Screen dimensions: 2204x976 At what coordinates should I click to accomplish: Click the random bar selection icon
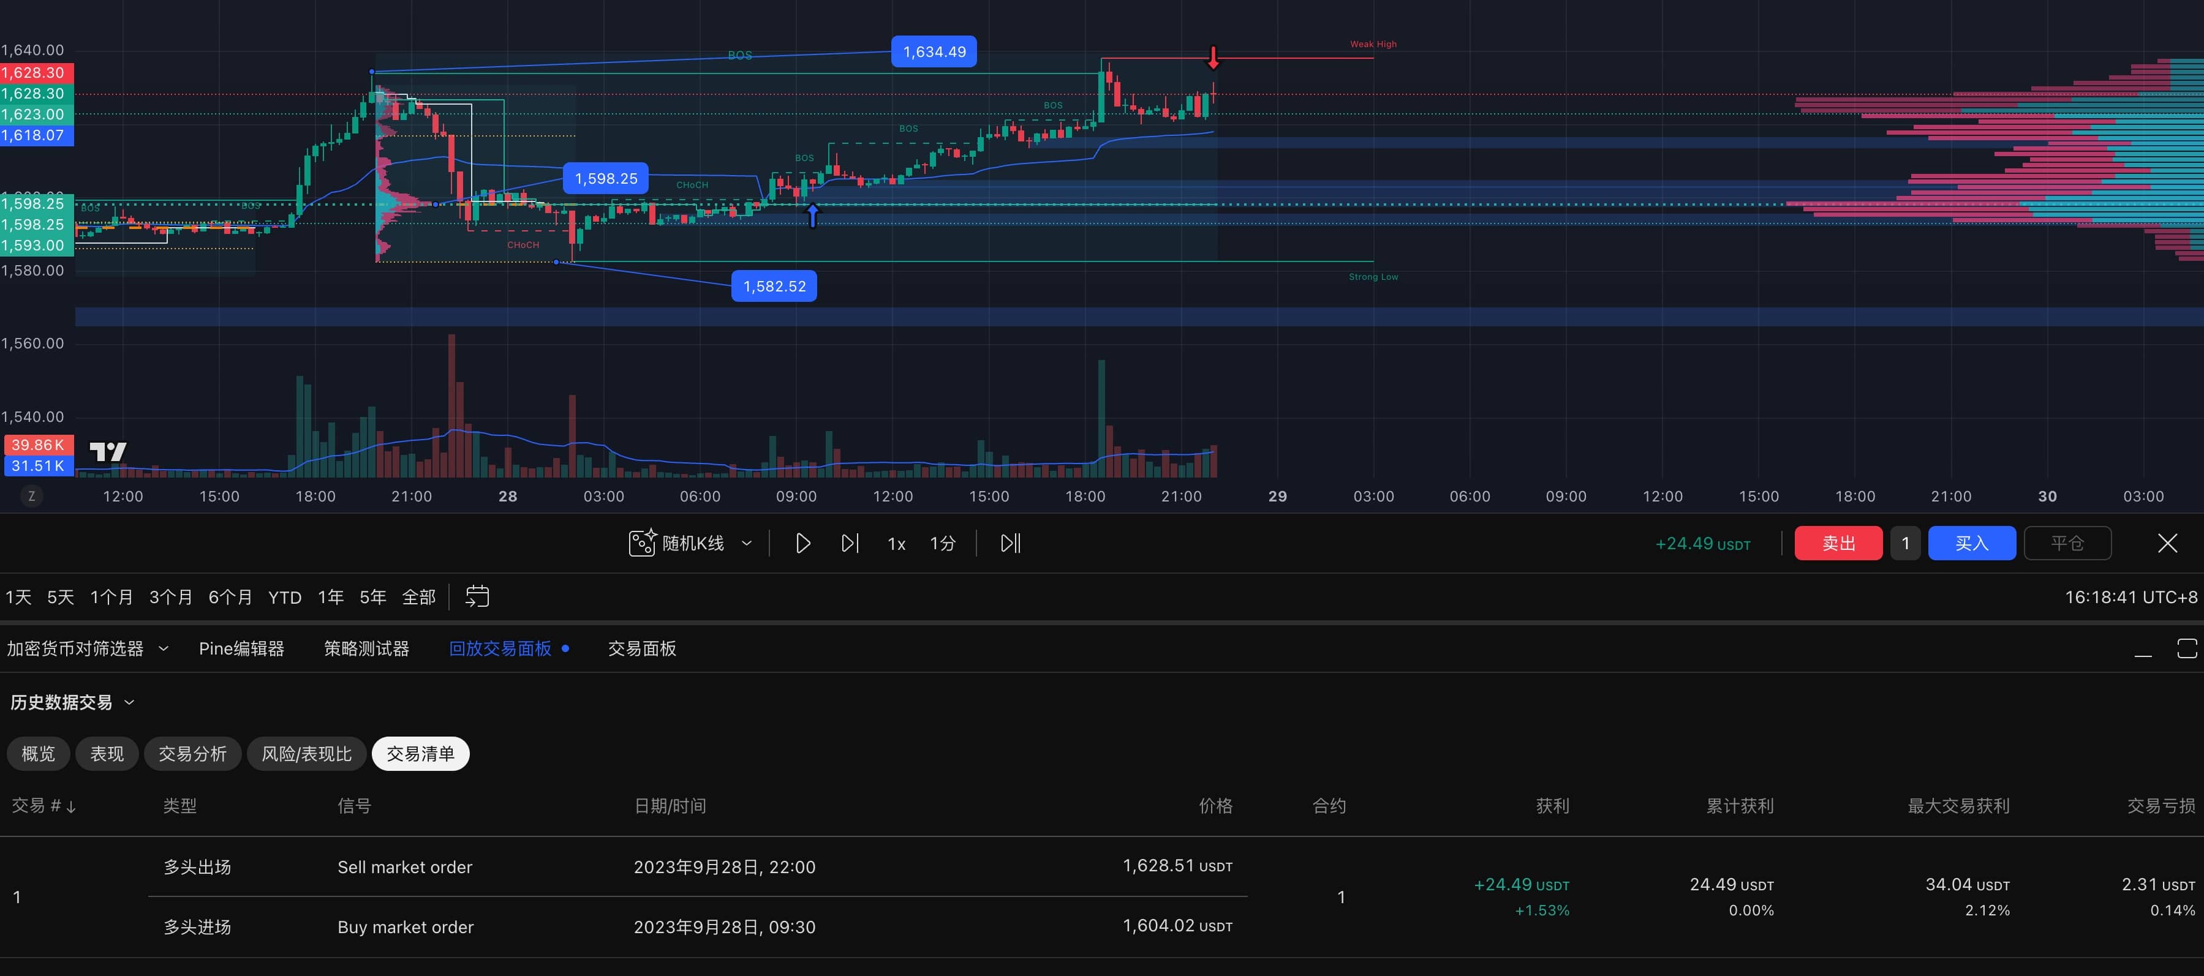coord(642,543)
